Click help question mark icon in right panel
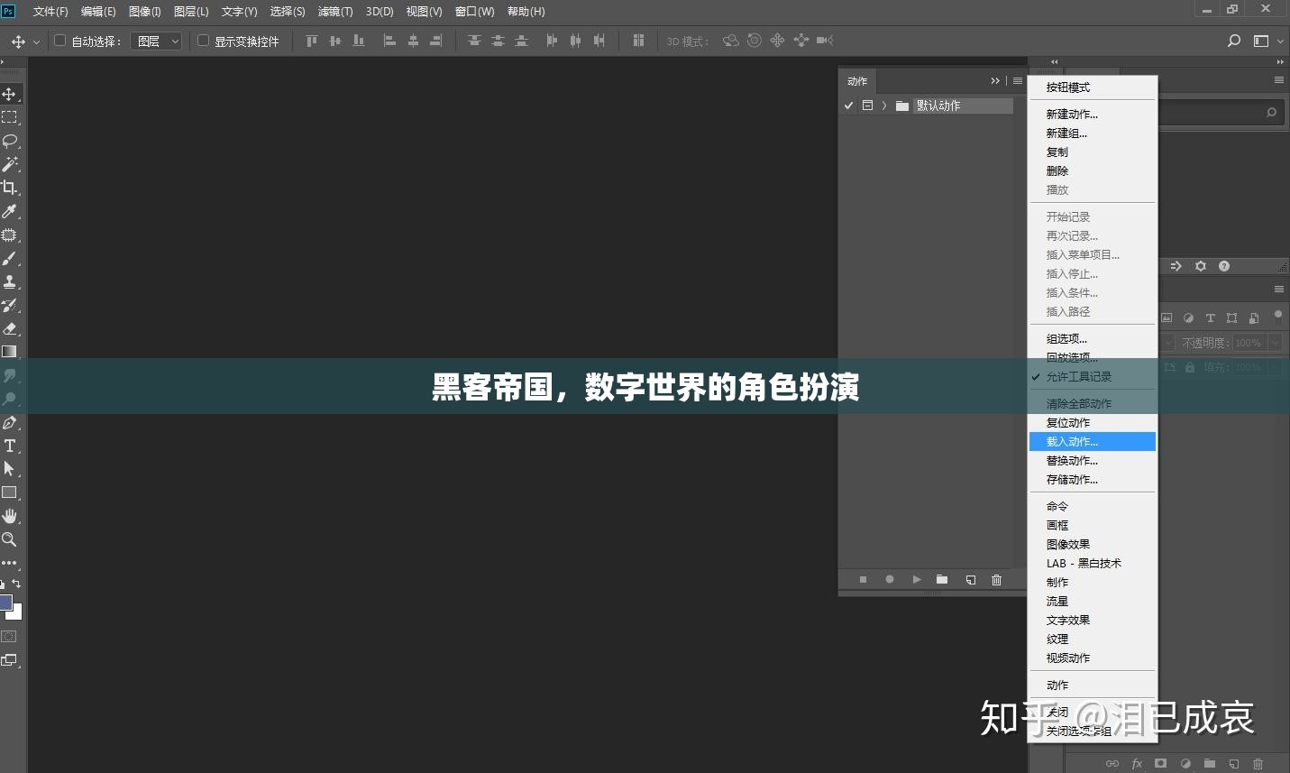The height and width of the screenshot is (773, 1290). (x=1224, y=266)
